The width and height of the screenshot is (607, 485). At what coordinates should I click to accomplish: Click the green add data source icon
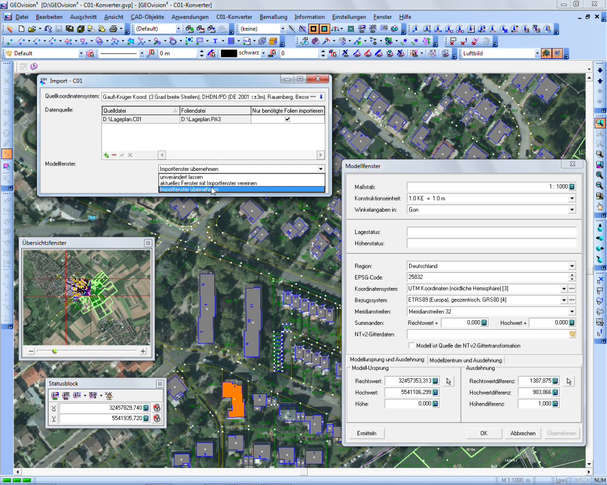pyautogui.click(x=106, y=156)
